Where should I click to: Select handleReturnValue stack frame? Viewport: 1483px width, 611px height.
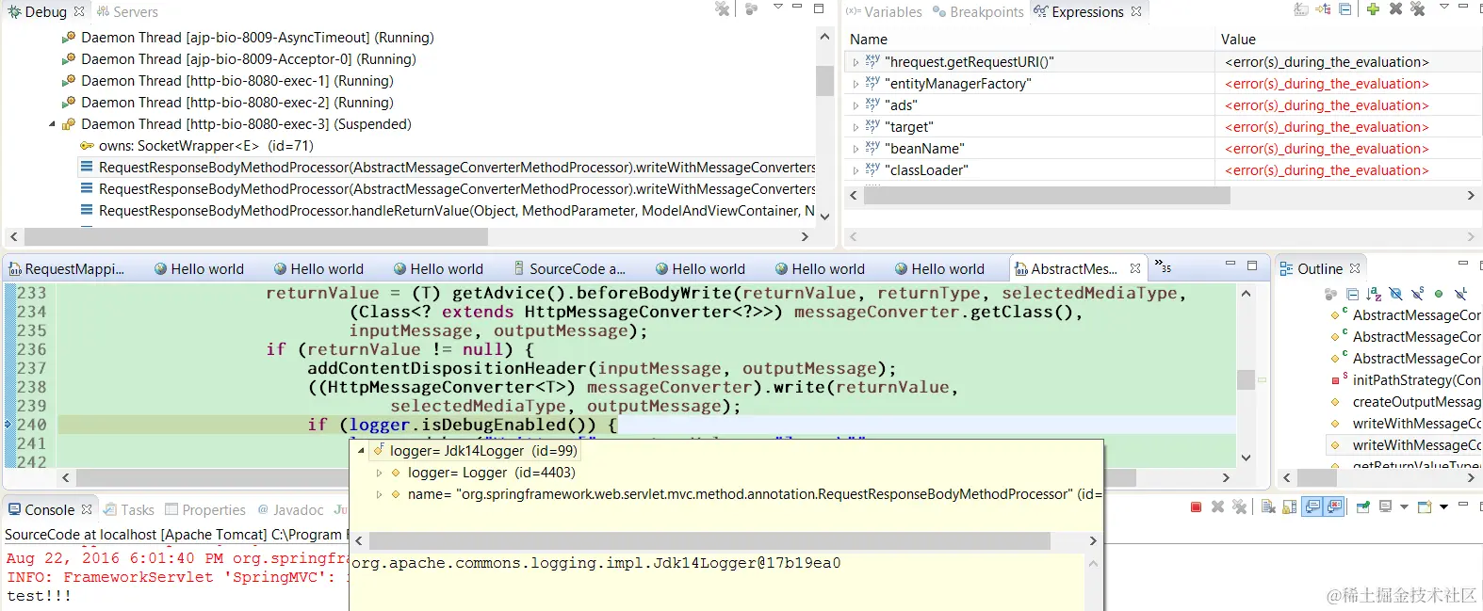point(448,211)
